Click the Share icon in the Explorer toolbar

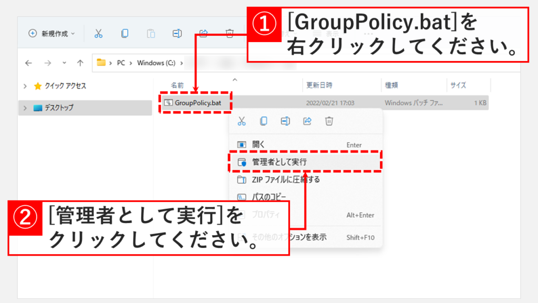(x=203, y=34)
